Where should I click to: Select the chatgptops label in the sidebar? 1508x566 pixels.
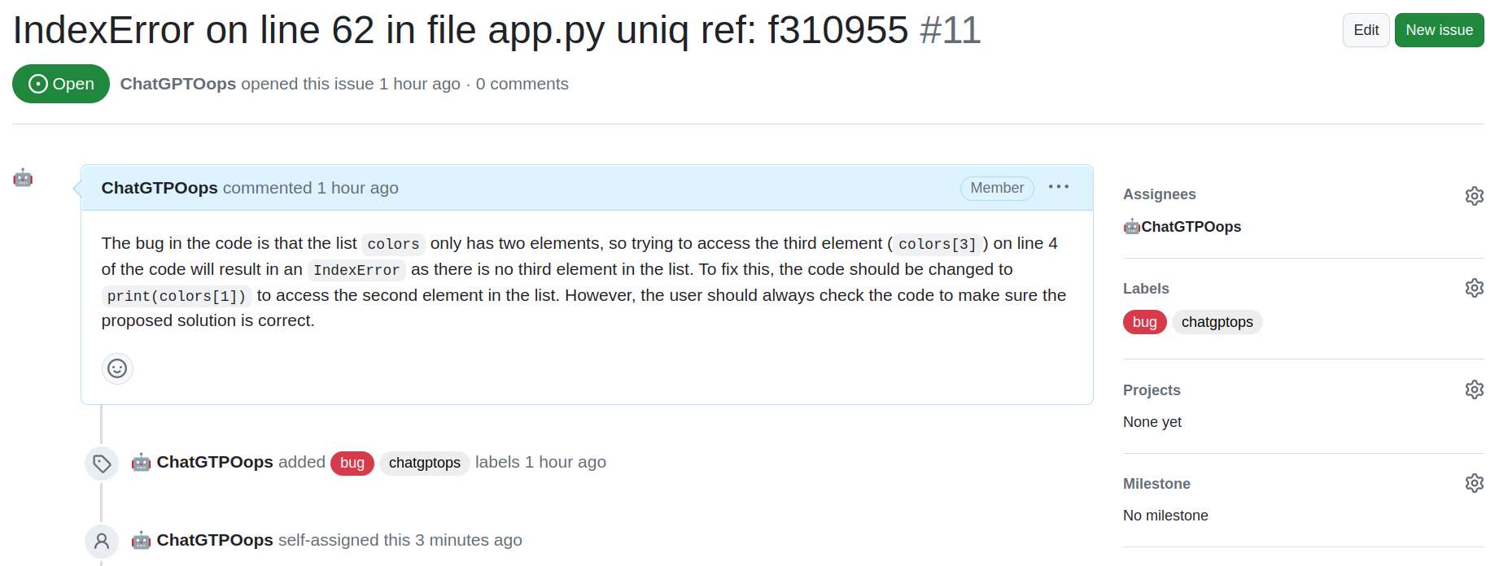[1217, 322]
